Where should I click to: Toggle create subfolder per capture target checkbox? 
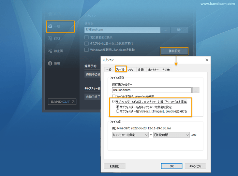pyautogui.click(x=114, y=102)
